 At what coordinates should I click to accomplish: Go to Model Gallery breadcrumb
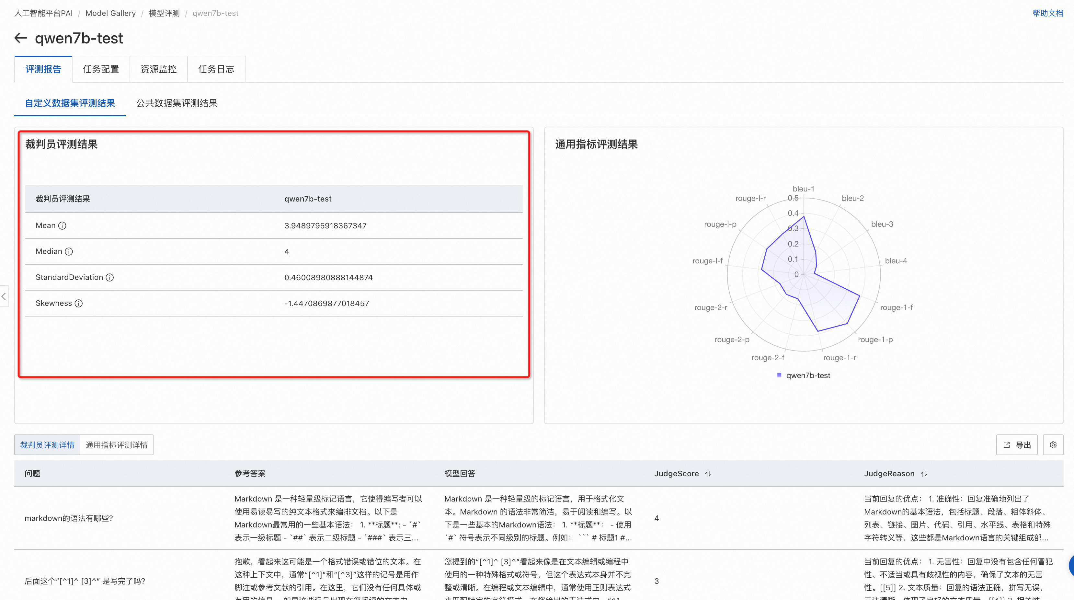(110, 13)
